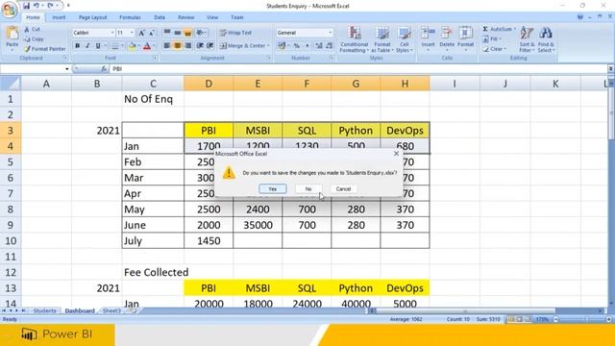Apply Percent Style format
Viewport: 615px width, 346px height.
(x=297, y=46)
